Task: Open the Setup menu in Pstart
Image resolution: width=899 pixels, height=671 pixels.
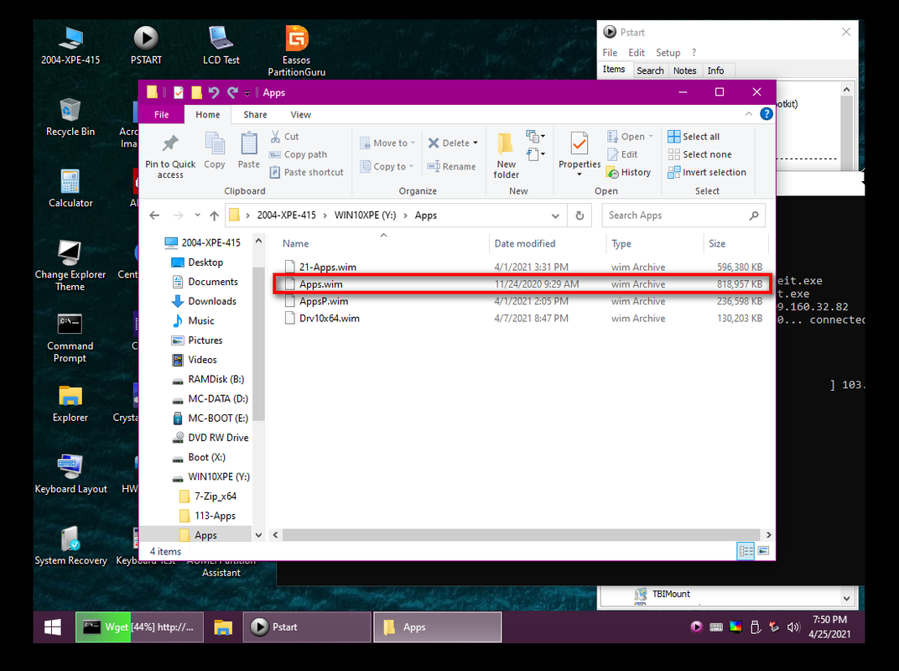Action: [x=668, y=53]
